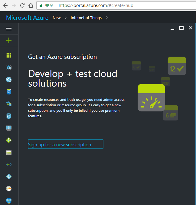
Task: Open All resources grid icon
Action: coord(9,55)
